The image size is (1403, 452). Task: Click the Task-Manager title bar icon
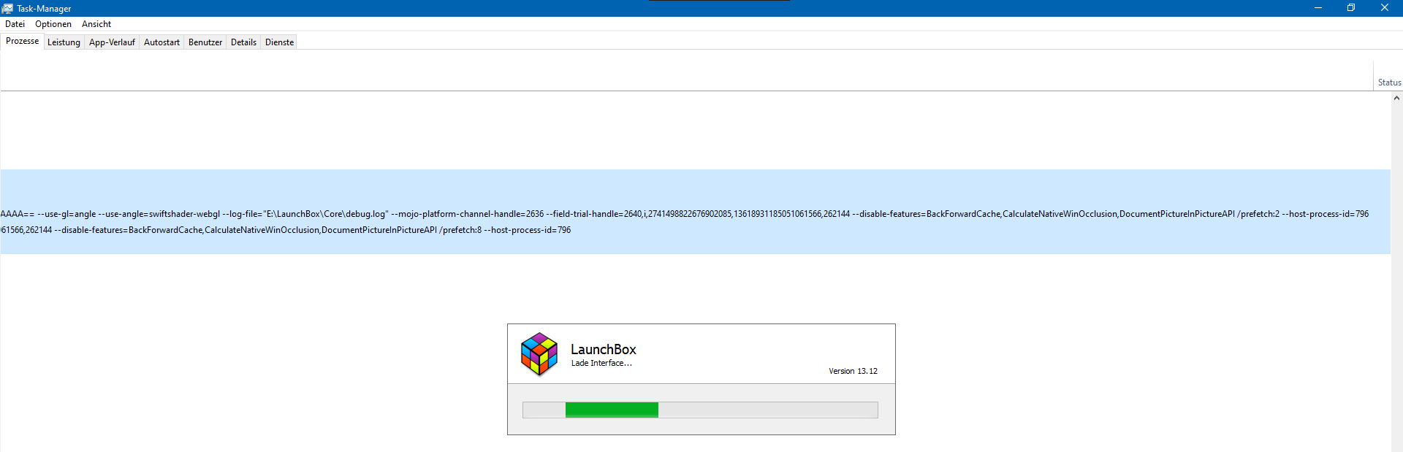coord(7,8)
